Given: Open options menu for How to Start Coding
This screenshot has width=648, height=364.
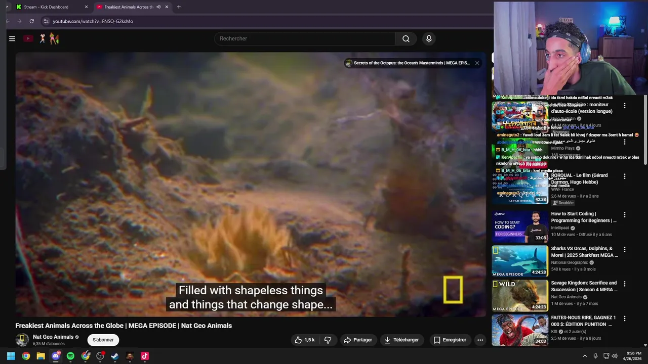Looking at the screenshot, I should point(624,215).
